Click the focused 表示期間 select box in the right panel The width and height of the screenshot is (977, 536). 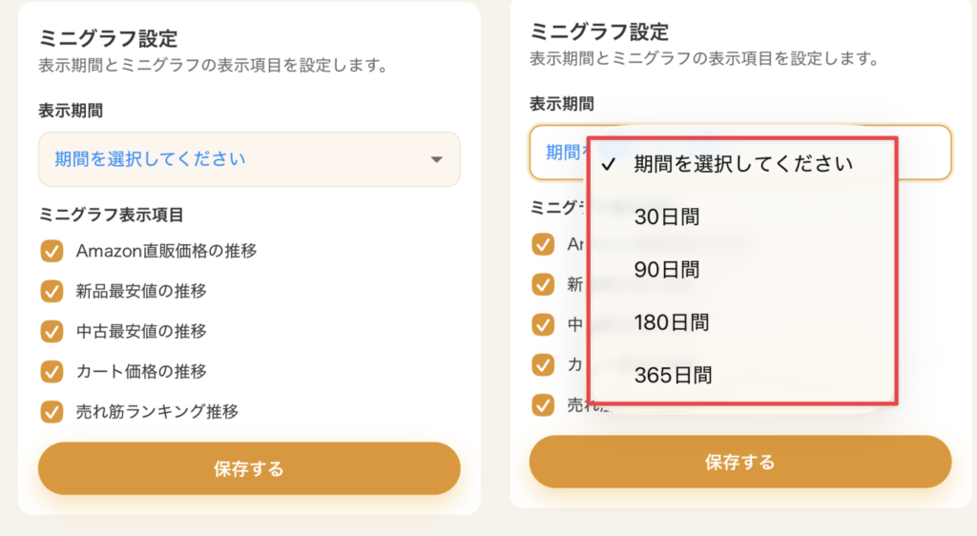point(924,152)
